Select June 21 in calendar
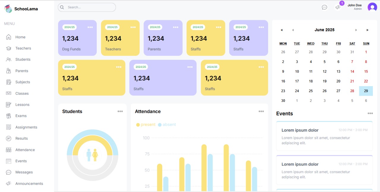This screenshot has width=380, height=192. coord(352,81)
